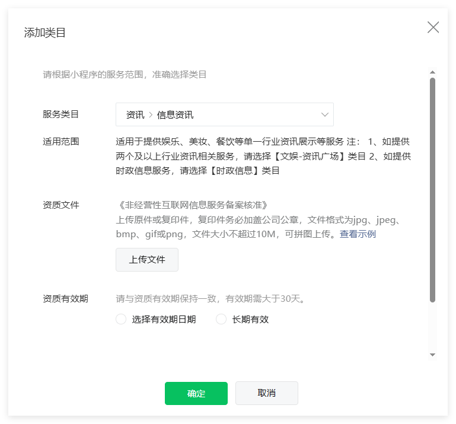Click the chevron arrow in the 服务类目 box
This screenshot has width=456, height=424.
point(324,114)
